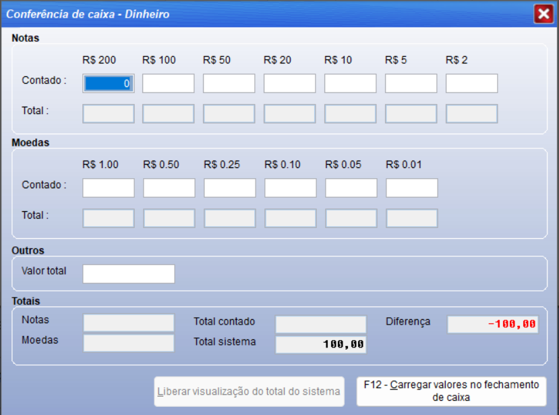Click the R$ 1.00 coins counted field
Viewport: 559px width, 415px height.
pos(108,188)
